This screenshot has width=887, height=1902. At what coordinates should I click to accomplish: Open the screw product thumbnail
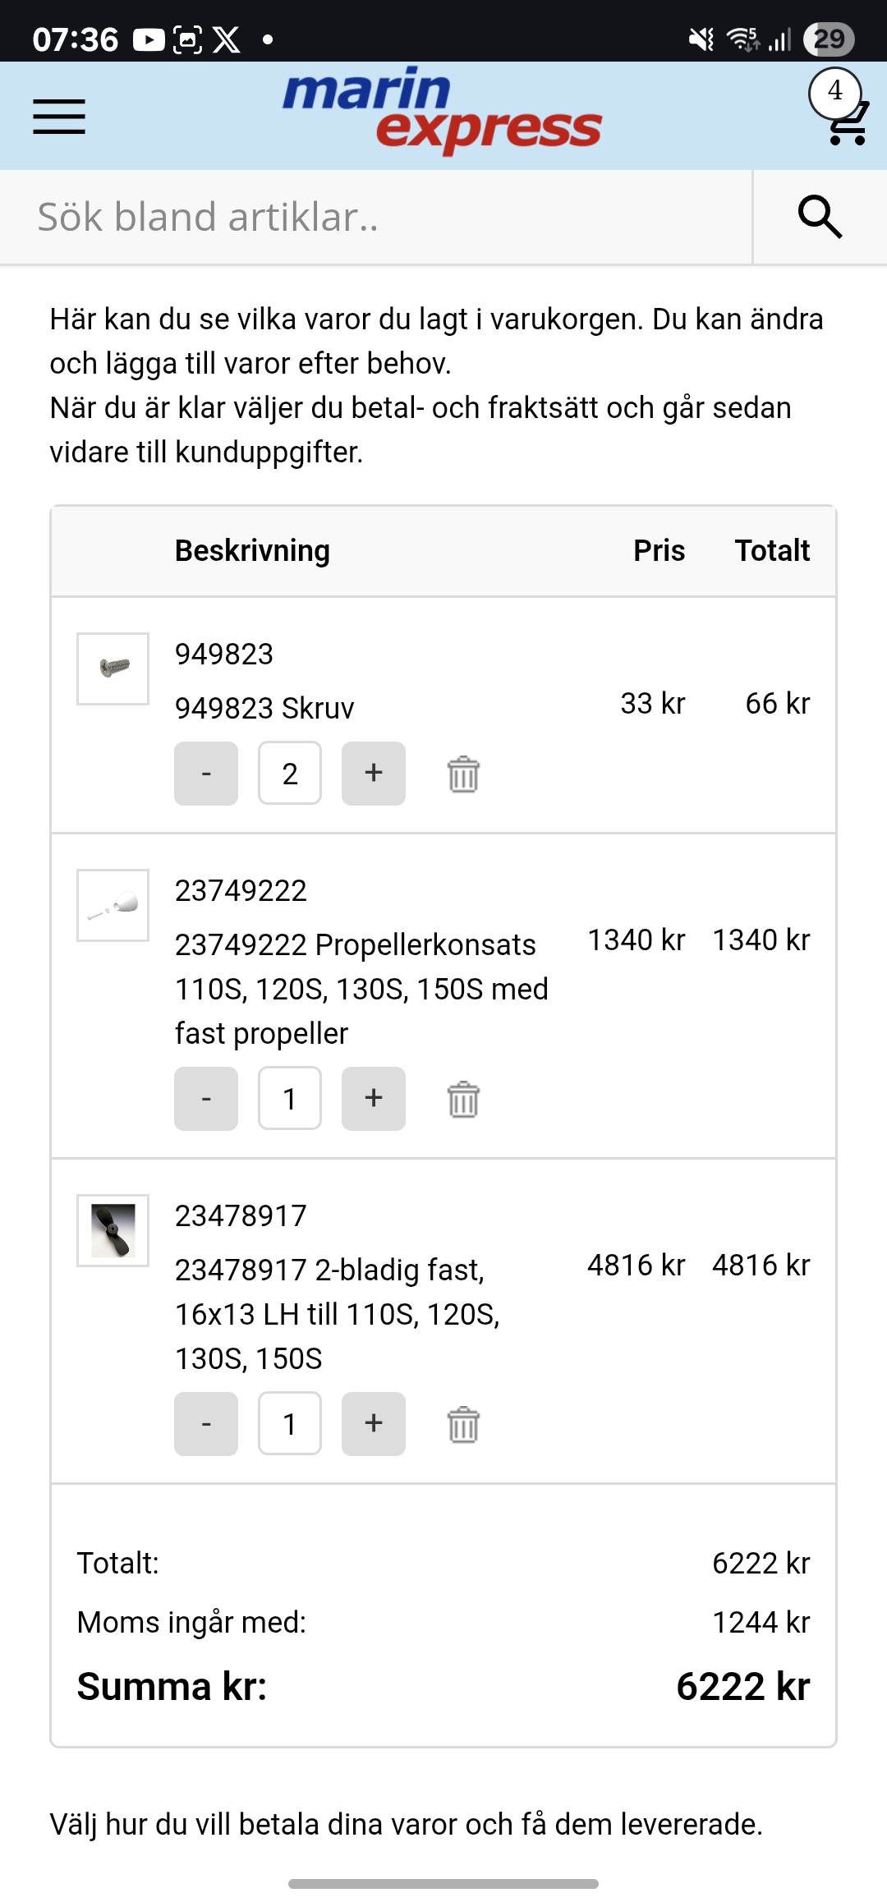click(x=113, y=668)
